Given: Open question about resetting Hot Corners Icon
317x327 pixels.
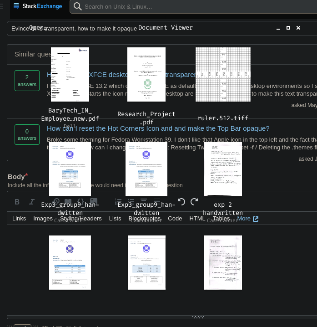Looking at the screenshot, I should pos(158,128).
